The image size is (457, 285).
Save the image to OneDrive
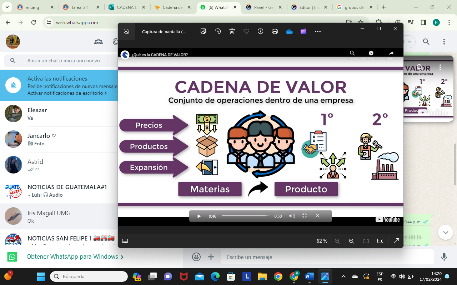pos(289,31)
